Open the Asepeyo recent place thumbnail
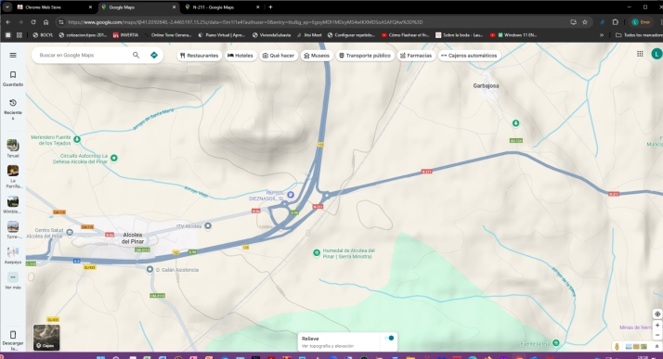The image size is (663, 359). (13, 252)
